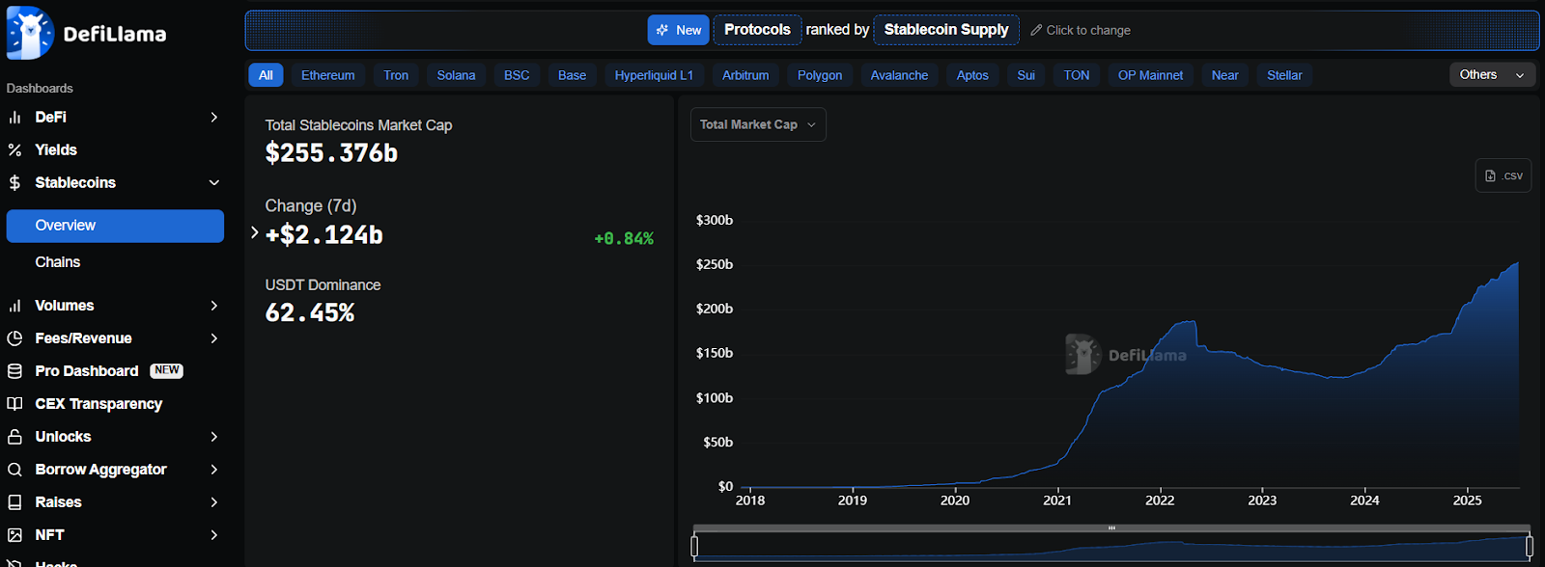Expand the DeFi menu chevron

(x=214, y=118)
